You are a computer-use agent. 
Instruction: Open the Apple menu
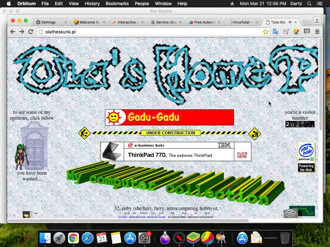[x=9, y=4]
